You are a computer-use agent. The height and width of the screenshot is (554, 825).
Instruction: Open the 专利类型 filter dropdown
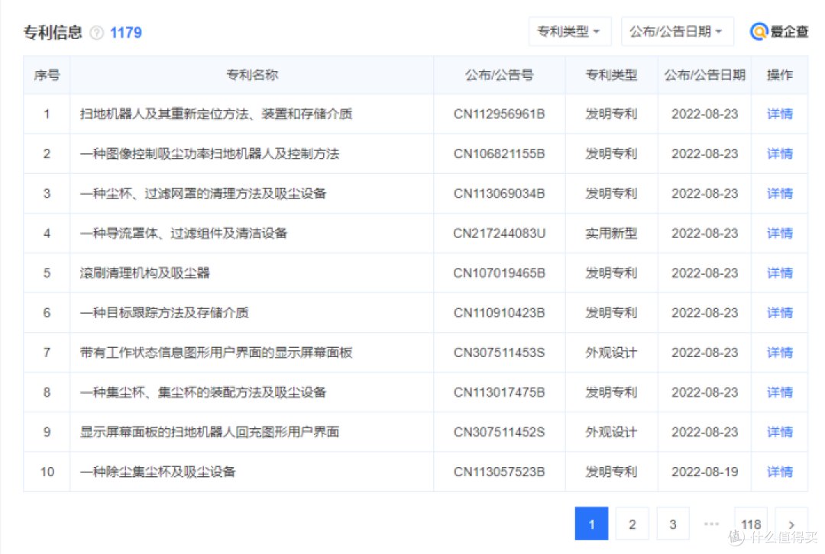click(570, 31)
